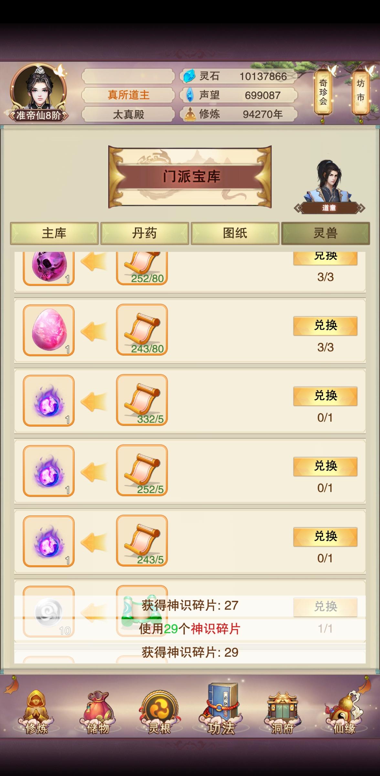Switch to the 丹药 tab

click(x=145, y=233)
